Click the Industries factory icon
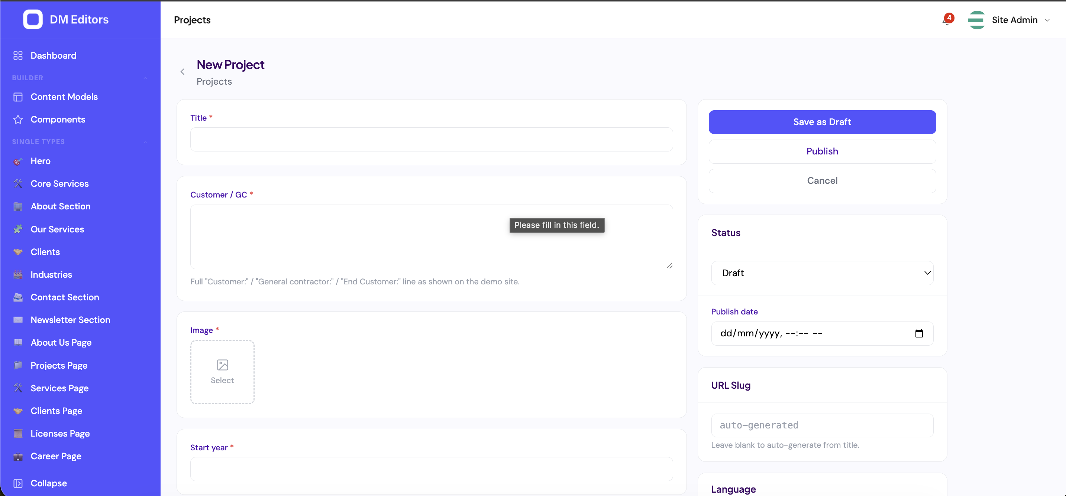The width and height of the screenshot is (1066, 496). (18, 274)
